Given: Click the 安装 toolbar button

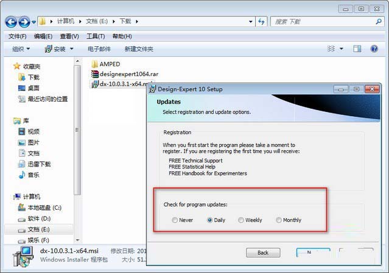Looking at the screenshot, I should coord(55,49).
